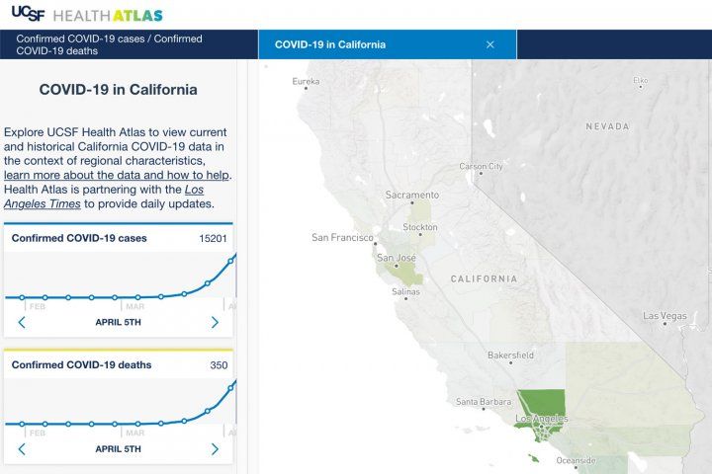This screenshot has height=474, width=712.
Task: Open Confirmed COVID-19 cases / deaths header
Action: pos(109,44)
